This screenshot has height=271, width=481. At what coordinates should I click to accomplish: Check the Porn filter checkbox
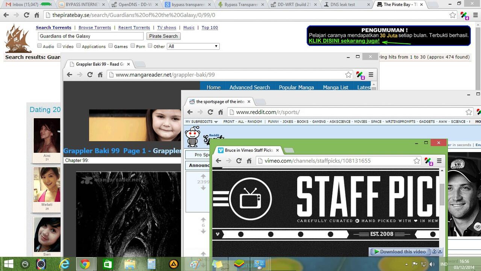pos(133,46)
